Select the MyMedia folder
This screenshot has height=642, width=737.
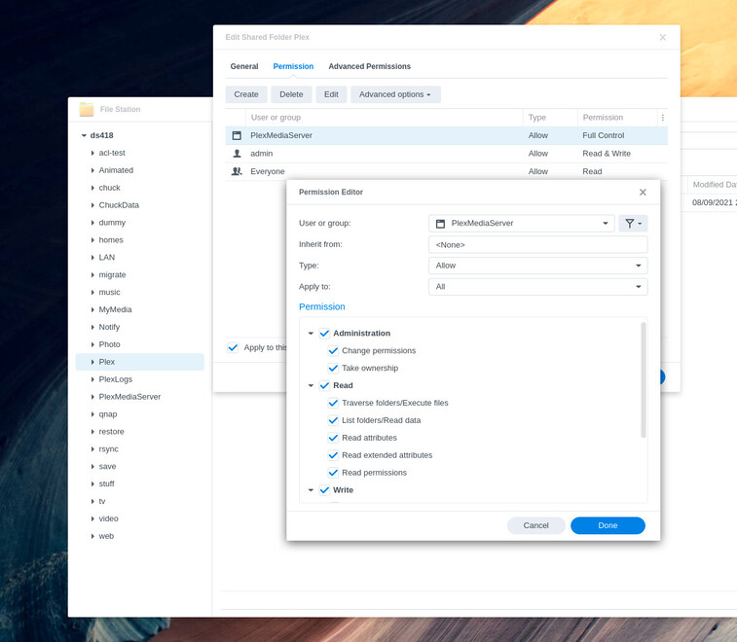(x=115, y=309)
